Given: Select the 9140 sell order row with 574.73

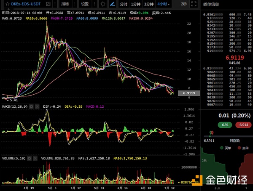Looking at the screenshot, I should tap(227, 51).
